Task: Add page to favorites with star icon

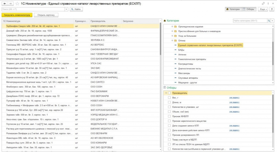Action: coord(17,4)
